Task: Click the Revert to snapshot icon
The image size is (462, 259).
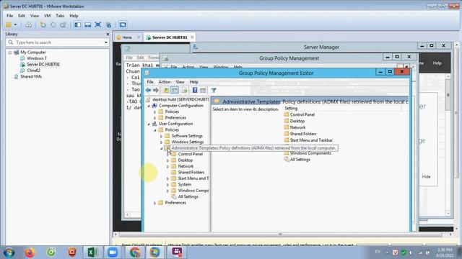Action: (53, 25)
